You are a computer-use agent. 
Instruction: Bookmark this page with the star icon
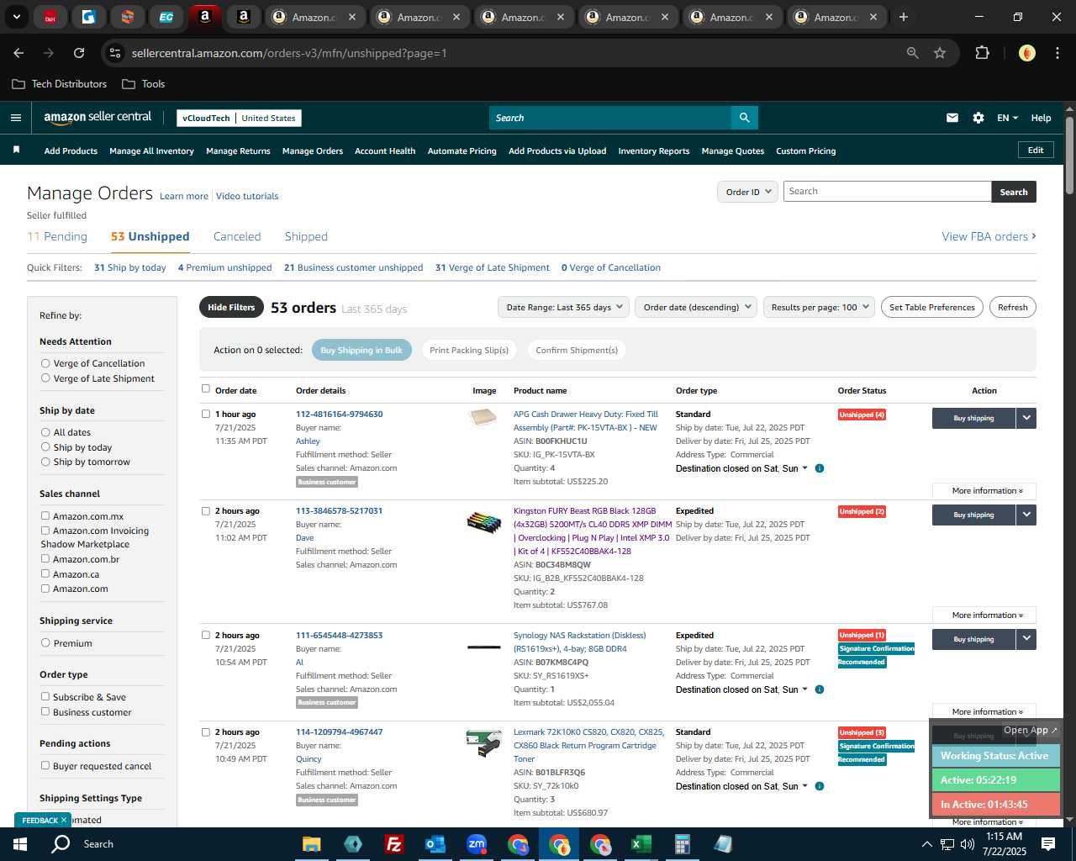click(x=940, y=53)
